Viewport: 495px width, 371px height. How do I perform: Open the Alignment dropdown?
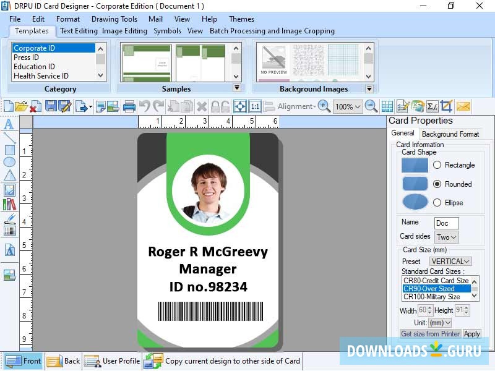pos(296,106)
